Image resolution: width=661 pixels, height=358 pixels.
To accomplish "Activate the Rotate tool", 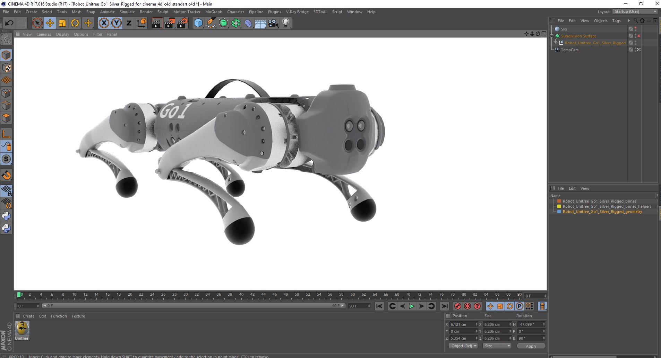I will point(75,23).
